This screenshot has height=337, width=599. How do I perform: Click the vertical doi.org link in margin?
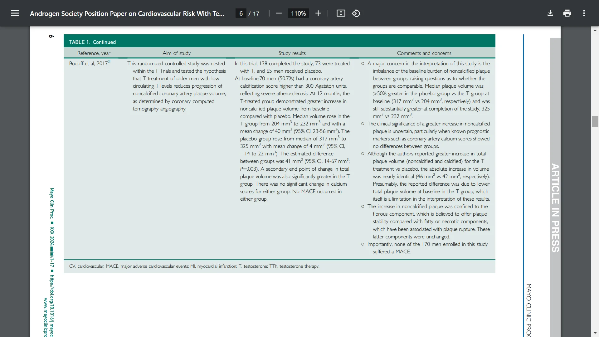point(52,306)
